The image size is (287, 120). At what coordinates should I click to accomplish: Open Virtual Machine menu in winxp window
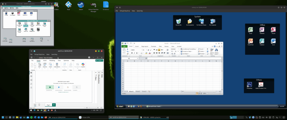[x=125, y=11]
